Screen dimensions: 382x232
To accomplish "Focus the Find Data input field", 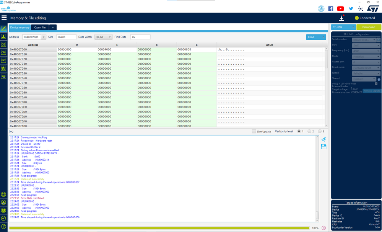I will (x=140, y=37).
